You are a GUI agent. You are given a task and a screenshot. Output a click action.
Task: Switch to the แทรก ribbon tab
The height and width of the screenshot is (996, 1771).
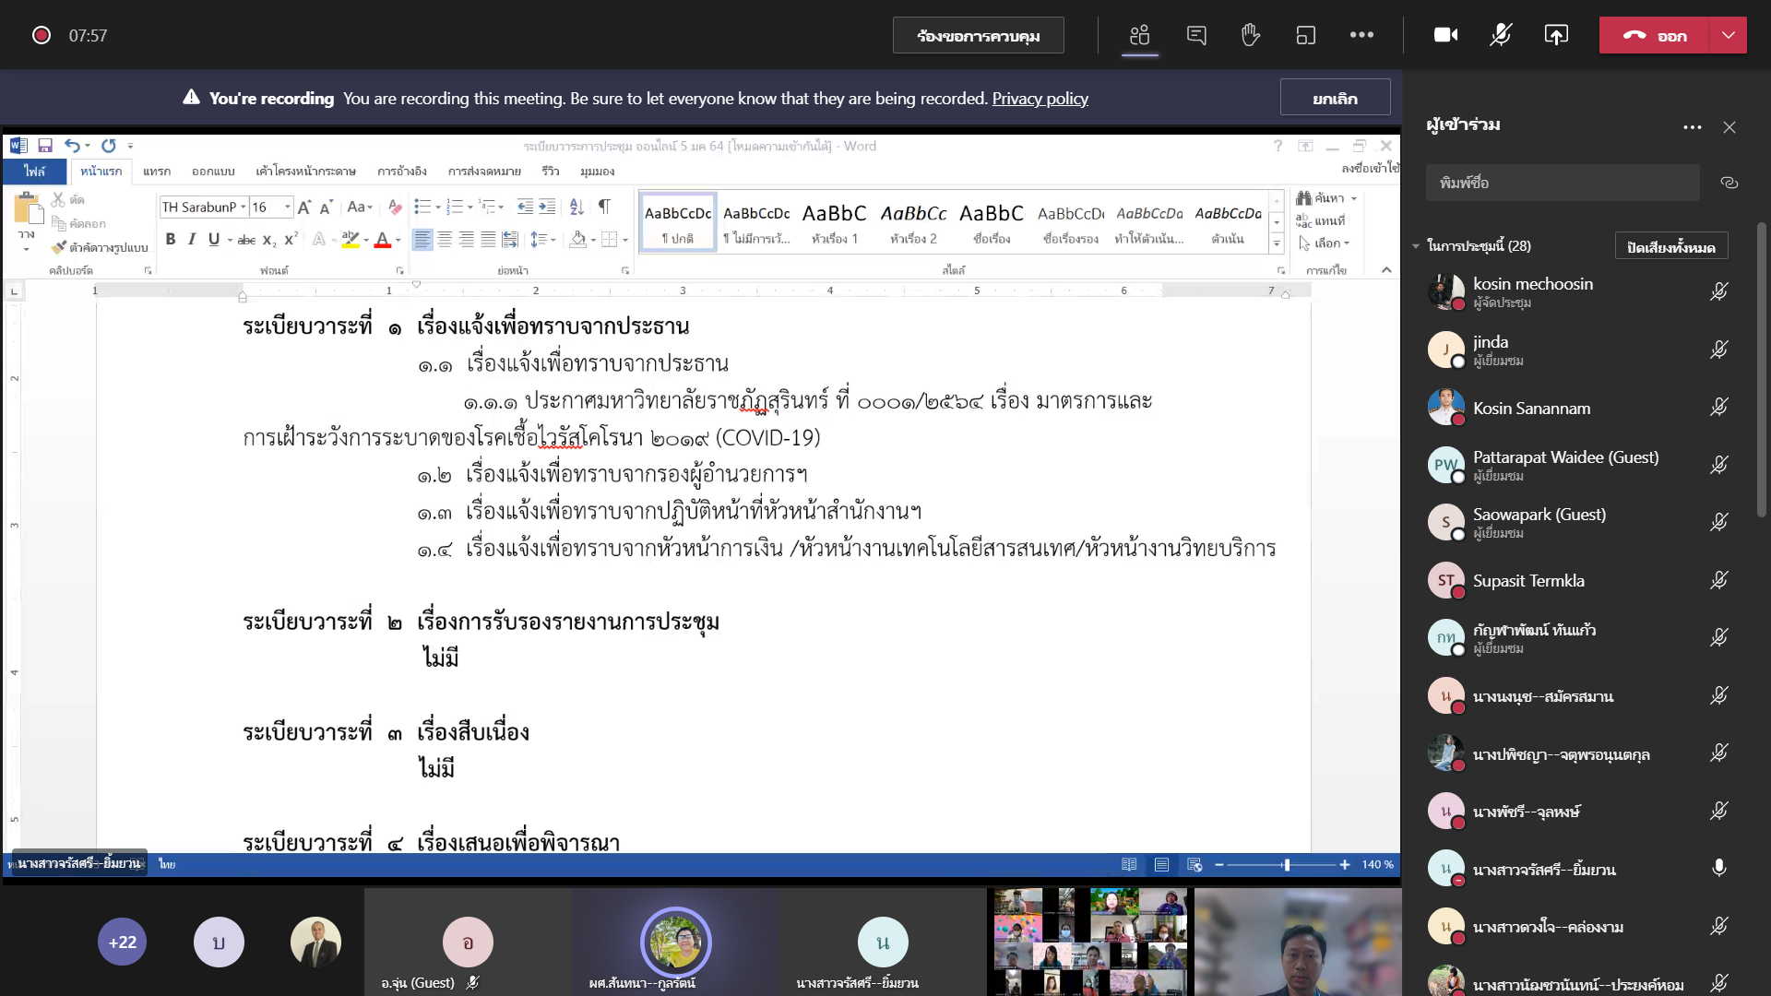click(x=157, y=172)
